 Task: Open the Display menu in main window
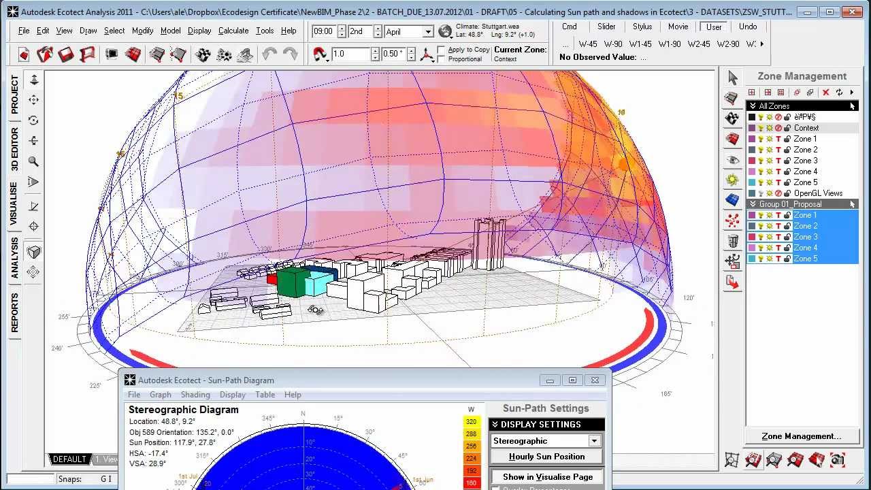point(199,31)
